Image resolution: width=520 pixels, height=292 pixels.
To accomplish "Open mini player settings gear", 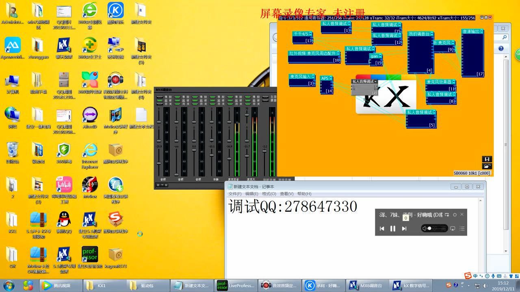I will (x=455, y=215).
